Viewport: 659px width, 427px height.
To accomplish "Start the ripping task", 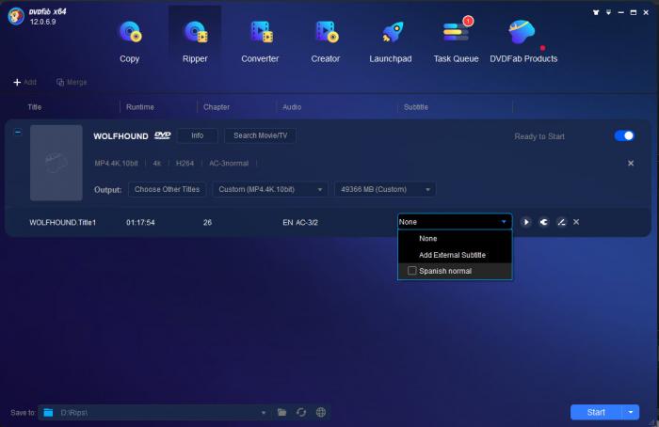I will click(596, 412).
